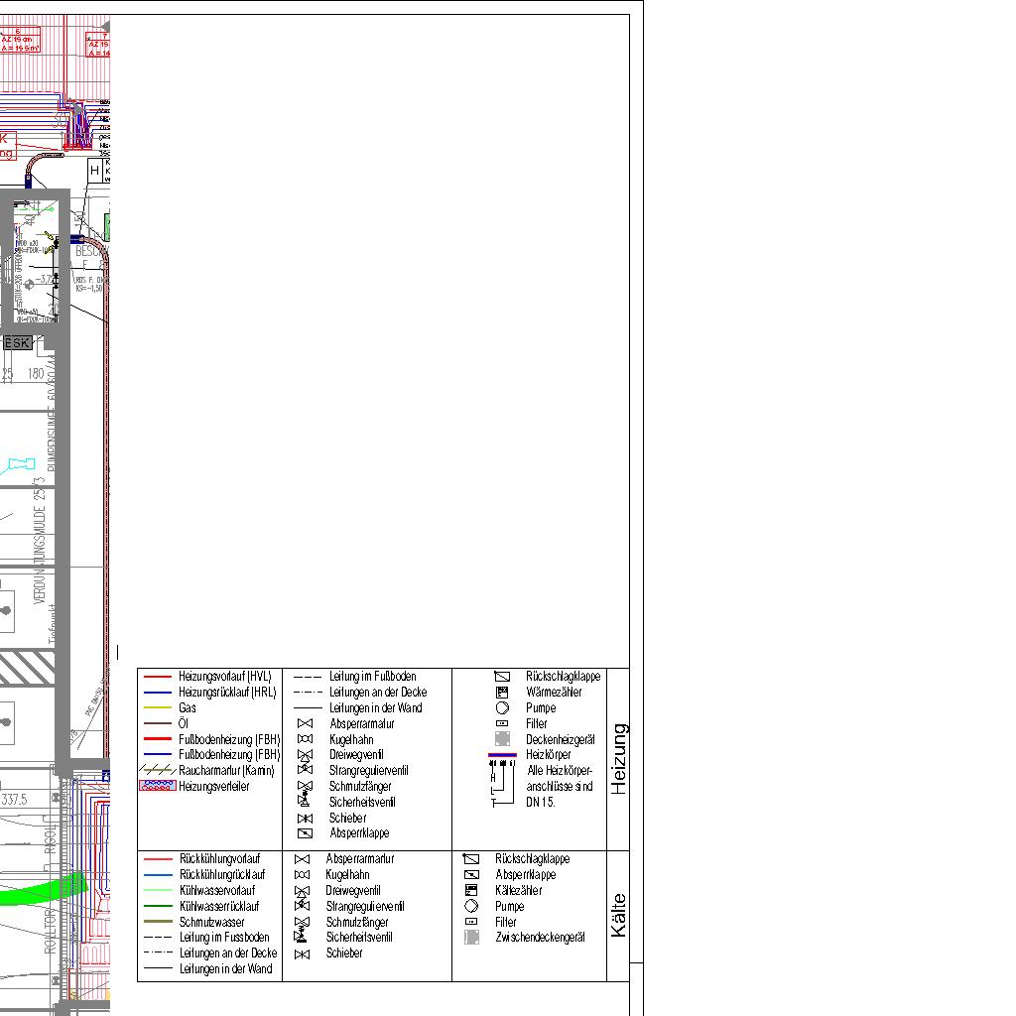Click Schmutzfänger symbol in Heizung legend

(x=305, y=786)
